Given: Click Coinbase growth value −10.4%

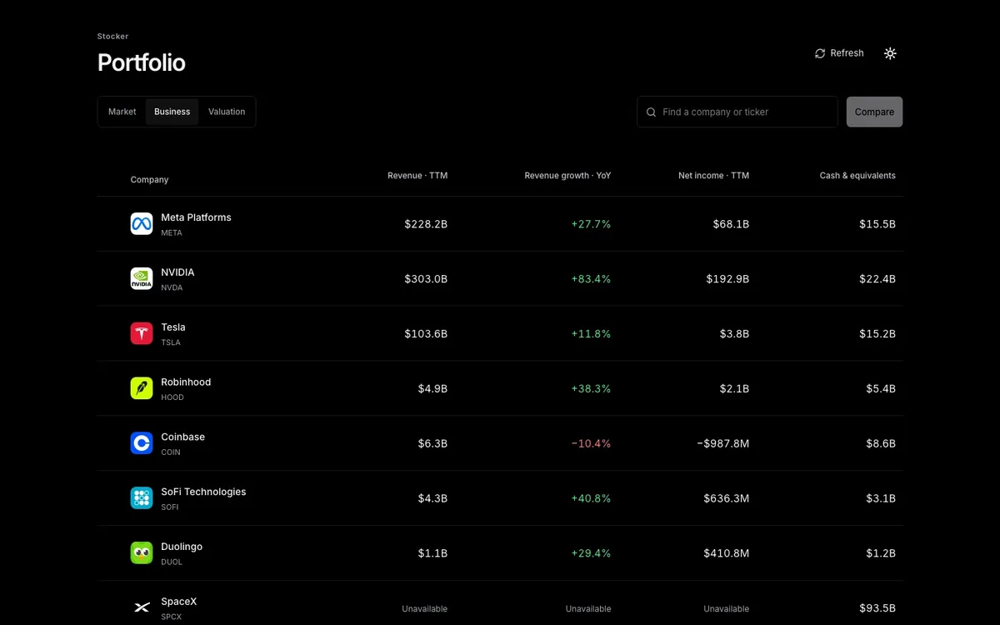Looking at the screenshot, I should pyautogui.click(x=591, y=443).
